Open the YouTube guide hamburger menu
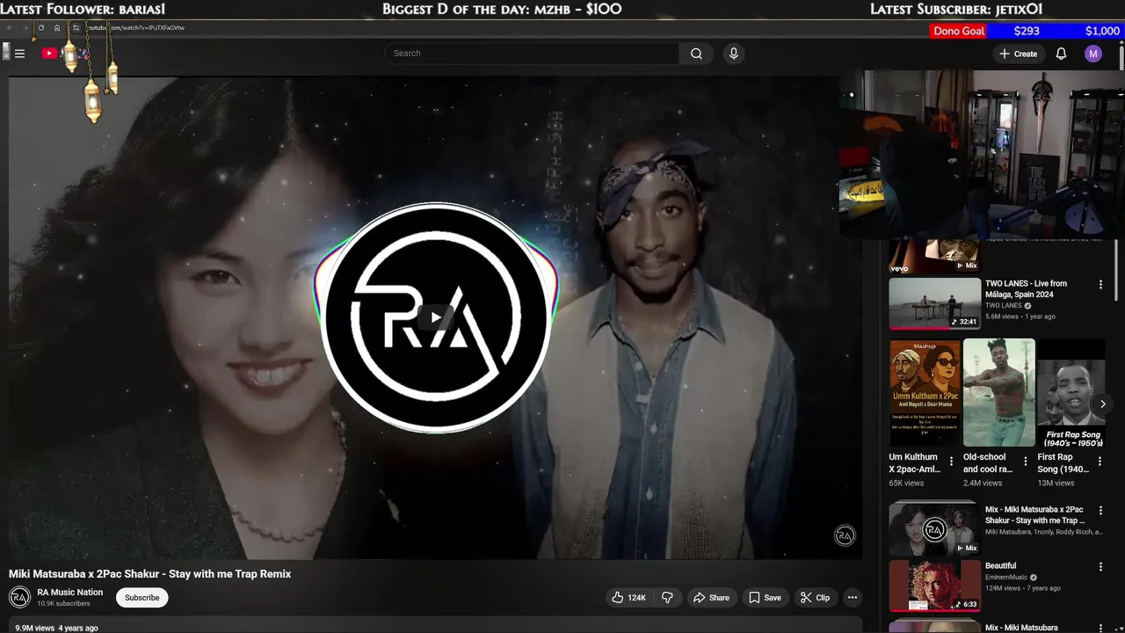1125x633 pixels. [x=19, y=54]
